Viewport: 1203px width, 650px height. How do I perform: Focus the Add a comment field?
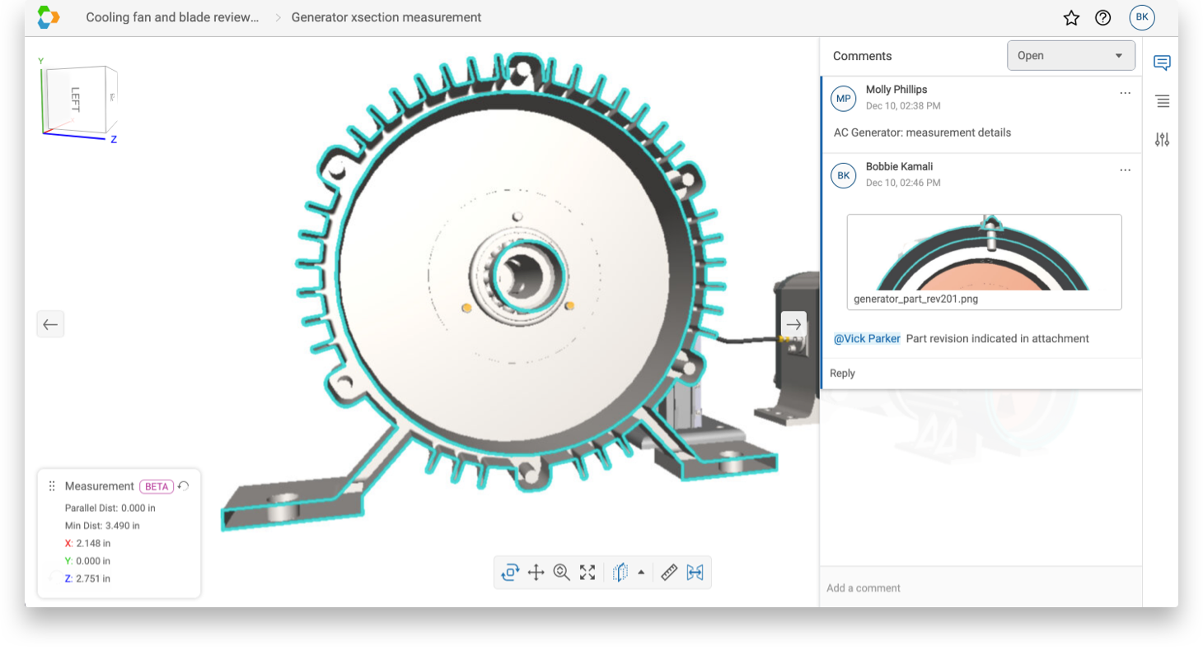click(981, 587)
